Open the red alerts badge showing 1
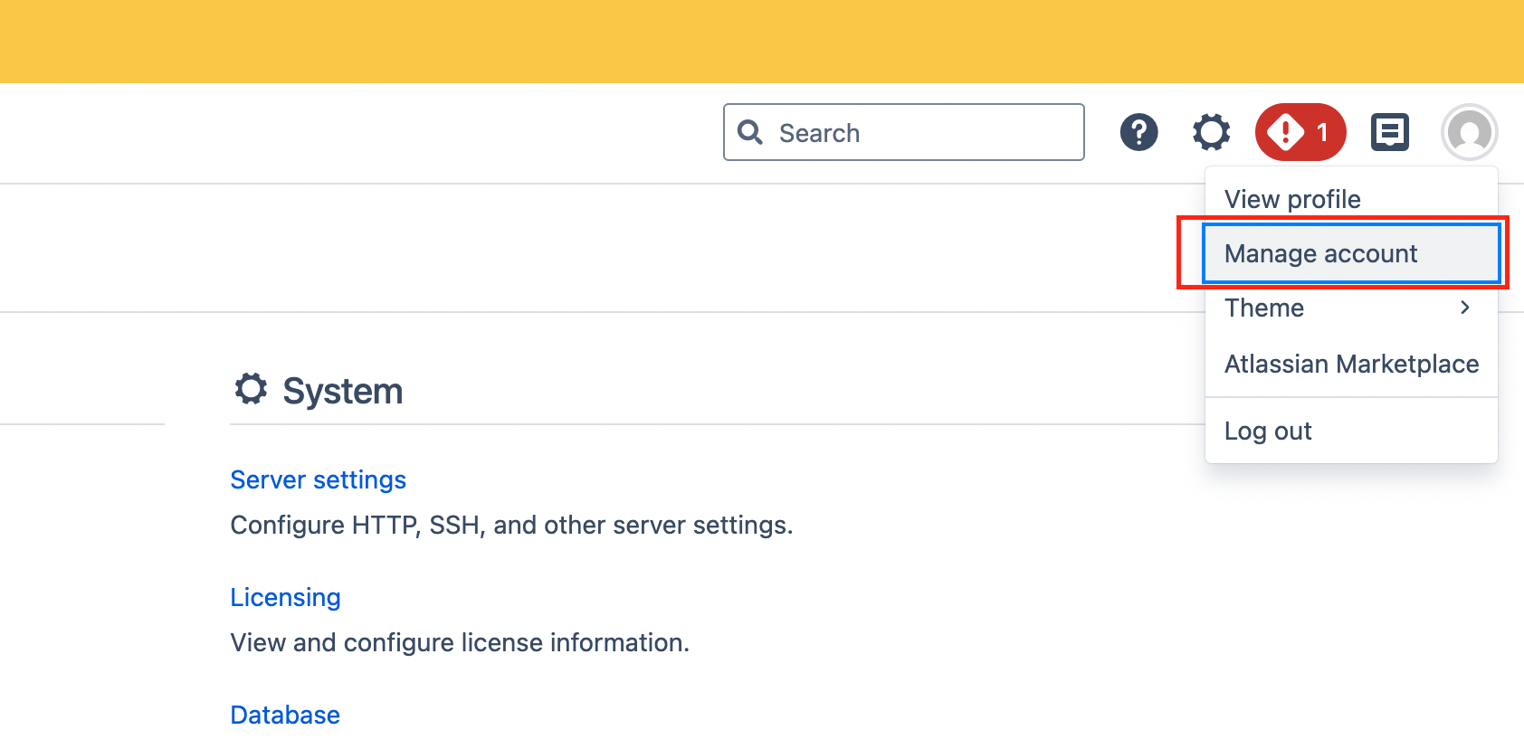 [1300, 132]
